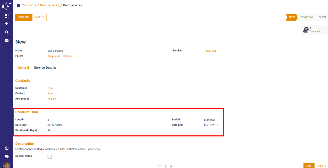Select the General tab
Screen dimensions: 328x168
point(23,68)
